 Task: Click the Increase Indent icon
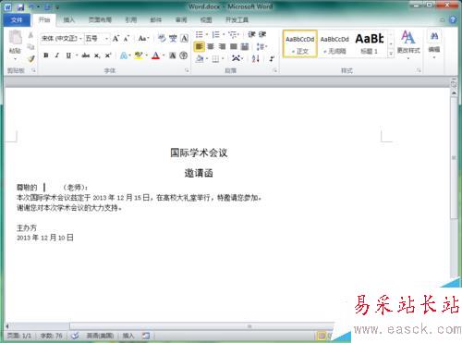pos(262,34)
